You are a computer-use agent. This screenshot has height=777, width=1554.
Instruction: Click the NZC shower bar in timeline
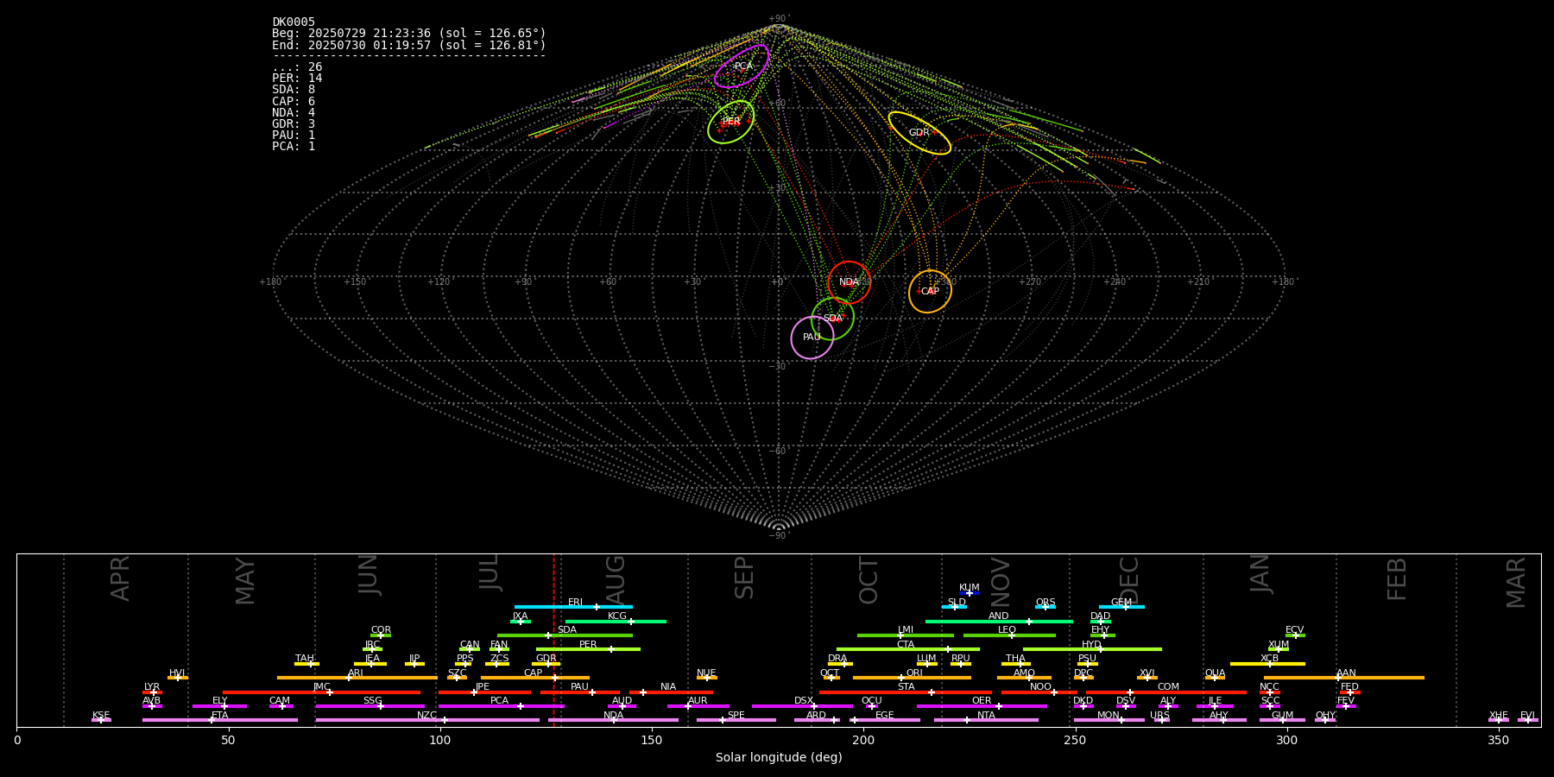[x=427, y=720]
